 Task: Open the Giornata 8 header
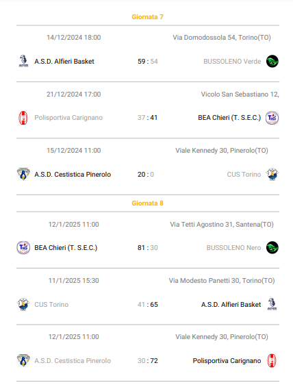[147, 203]
